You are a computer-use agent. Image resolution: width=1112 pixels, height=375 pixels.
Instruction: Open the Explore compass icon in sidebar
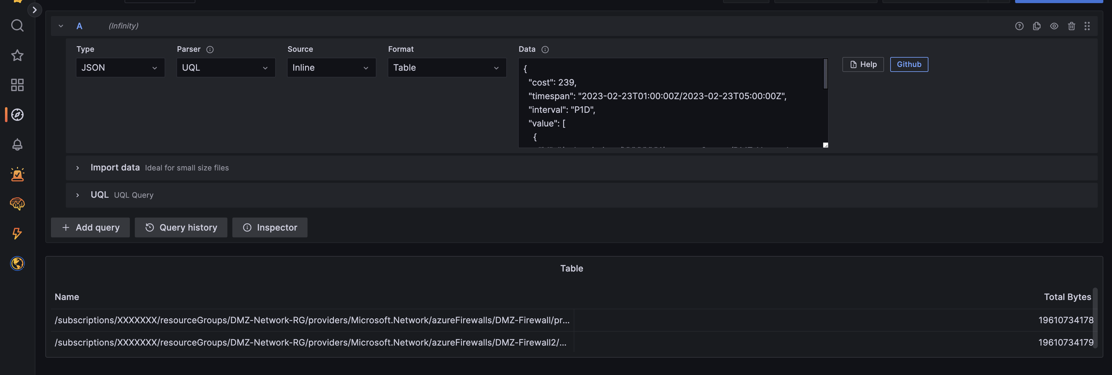click(17, 115)
